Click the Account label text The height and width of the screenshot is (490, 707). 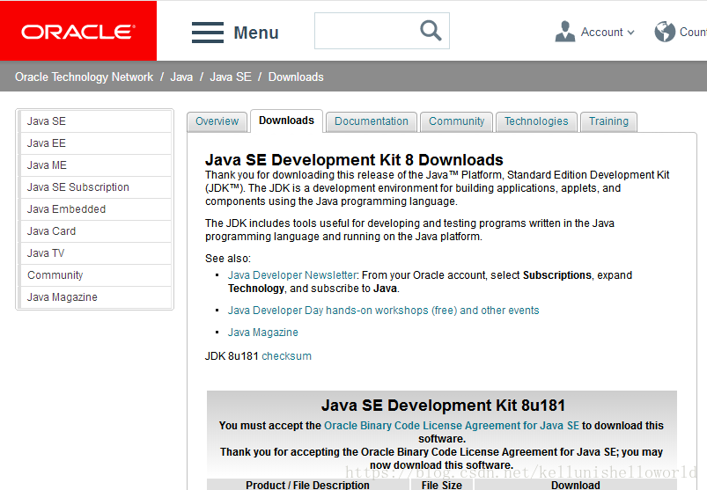click(601, 32)
